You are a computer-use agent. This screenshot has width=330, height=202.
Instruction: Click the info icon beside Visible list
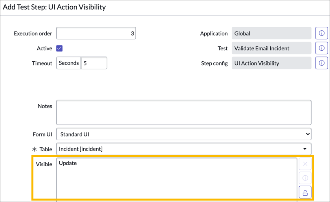pos(305,178)
